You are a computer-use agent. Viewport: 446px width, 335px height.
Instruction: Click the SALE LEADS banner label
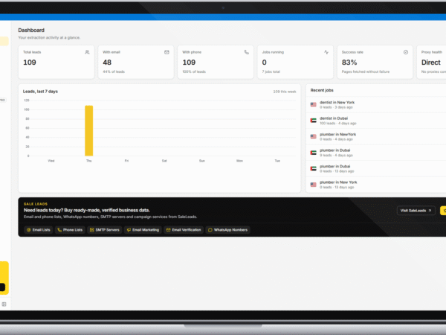click(36, 204)
